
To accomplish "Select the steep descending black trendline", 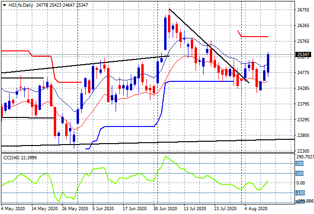I will click(x=209, y=46).
